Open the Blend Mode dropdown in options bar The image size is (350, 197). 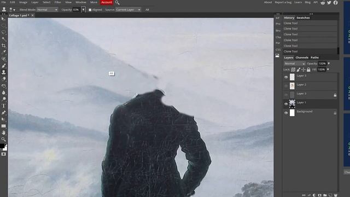(x=48, y=10)
